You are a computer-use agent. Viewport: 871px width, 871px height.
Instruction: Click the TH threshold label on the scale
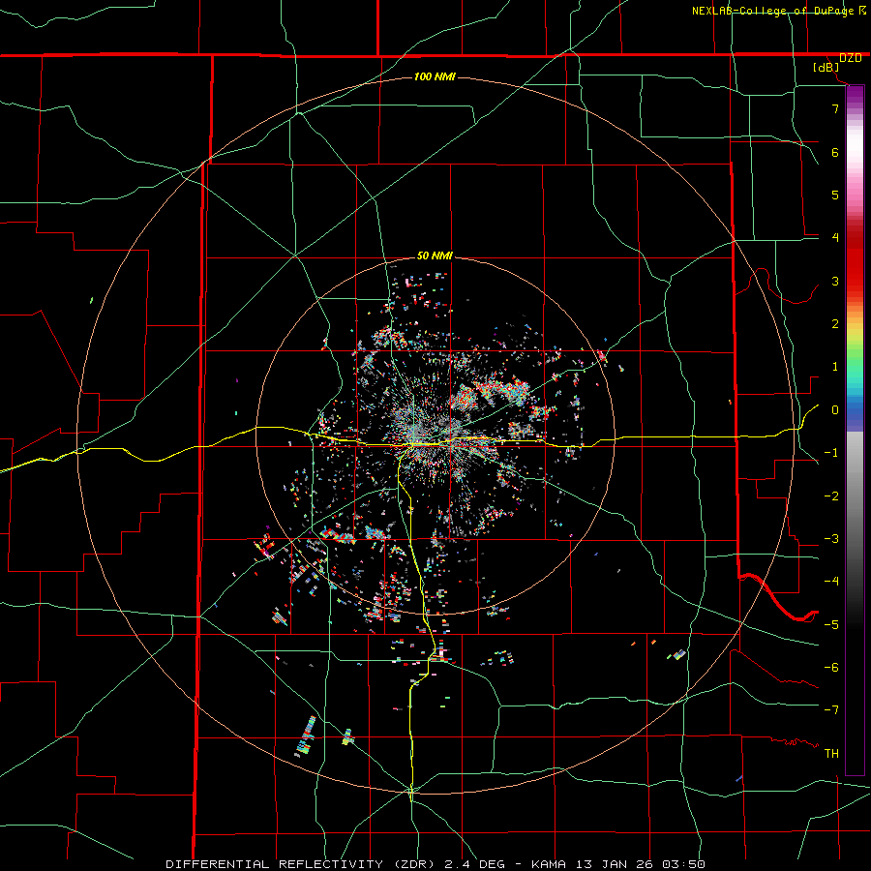tap(831, 754)
